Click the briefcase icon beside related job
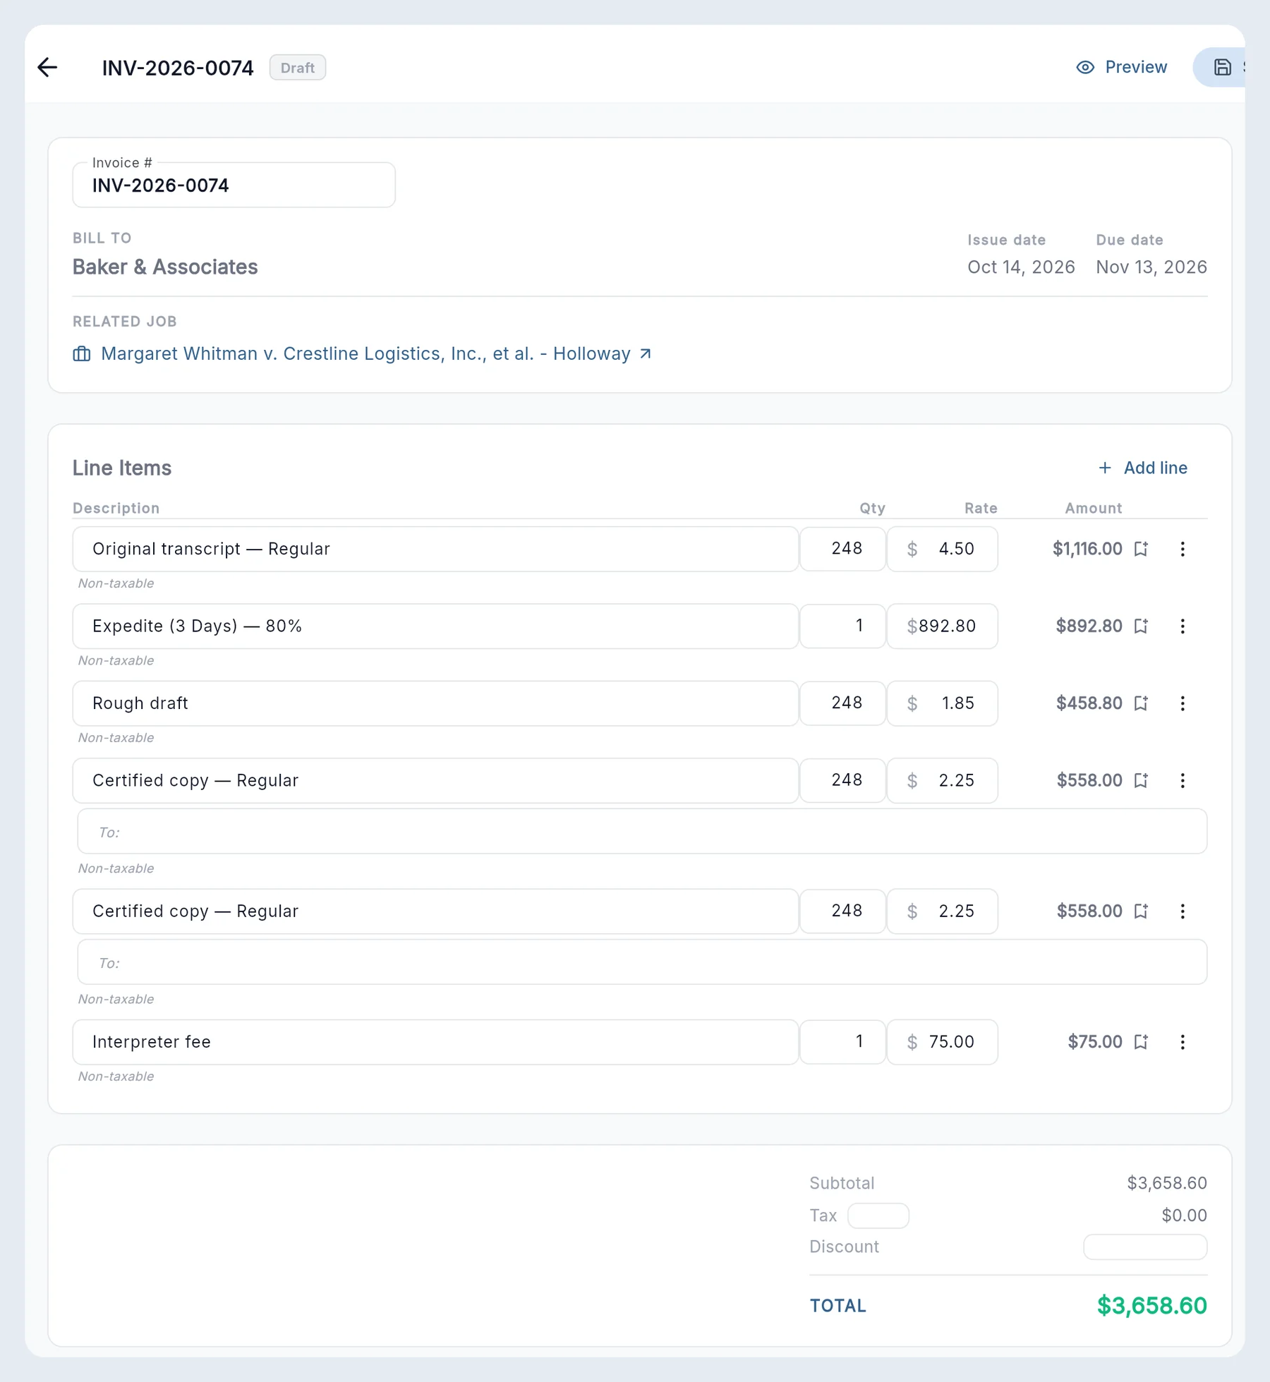The width and height of the screenshot is (1270, 1382). 82,354
